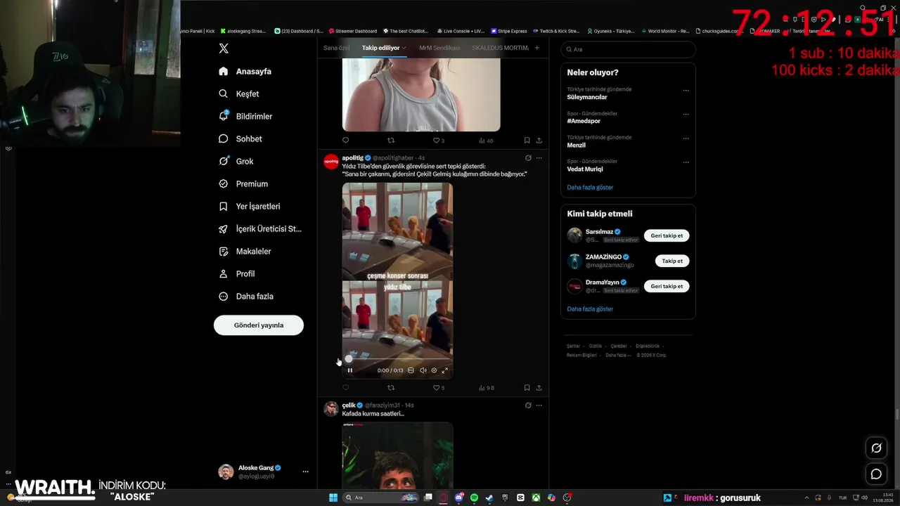Show more trends under Neler oluyor
The width and height of the screenshot is (900, 506).
pos(590,188)
